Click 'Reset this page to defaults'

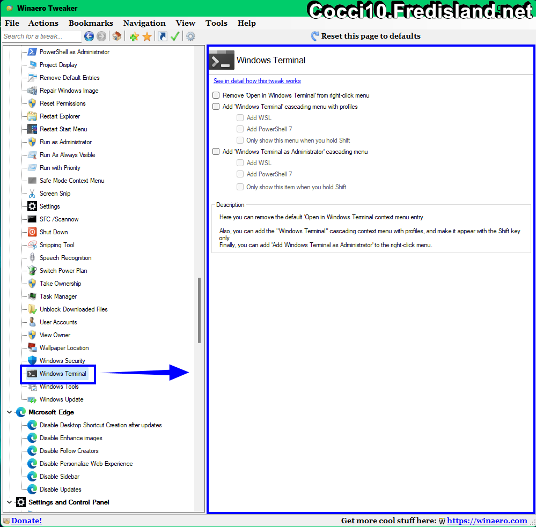click(x=366, y=36)
